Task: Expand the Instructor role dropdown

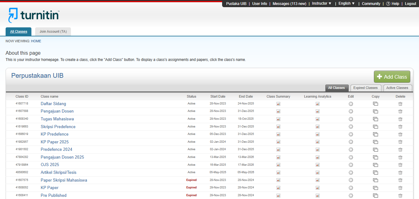Action: [322, 3]
